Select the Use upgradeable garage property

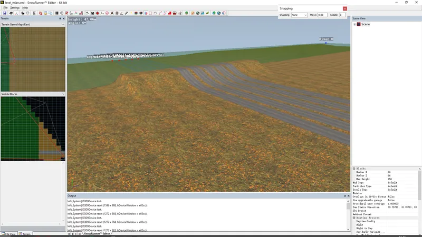(x=386, y=200)
